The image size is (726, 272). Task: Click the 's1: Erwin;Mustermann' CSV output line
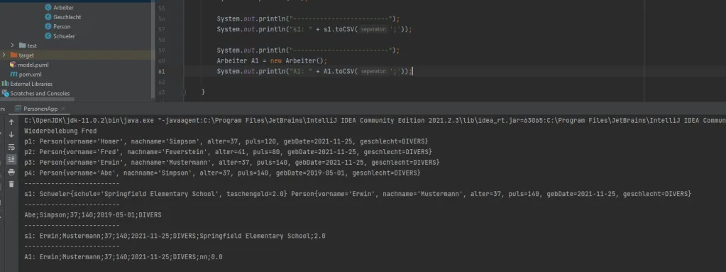175,236
